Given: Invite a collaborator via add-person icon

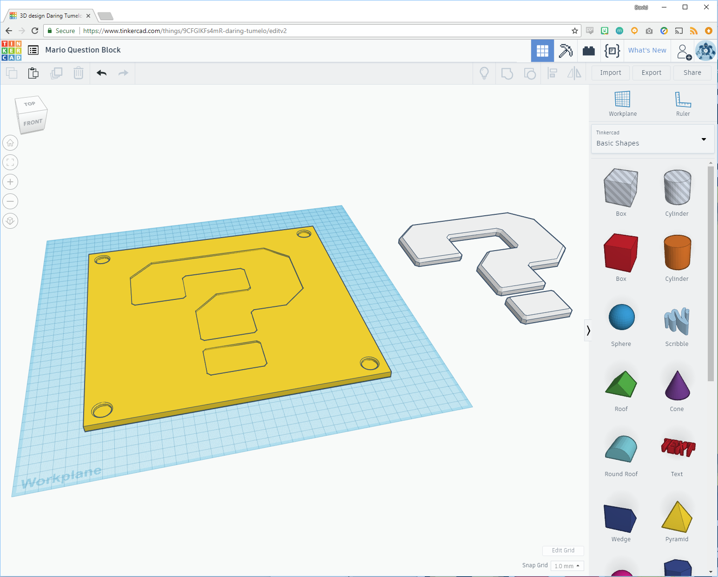Looking at the screenshot, I should 684,51.
